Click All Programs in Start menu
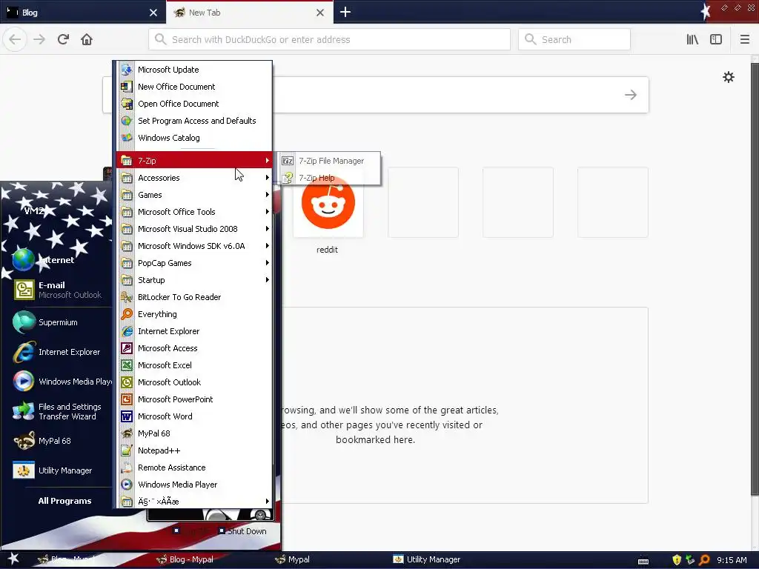Viewport: 759px width, 569px height. (64, 501)
